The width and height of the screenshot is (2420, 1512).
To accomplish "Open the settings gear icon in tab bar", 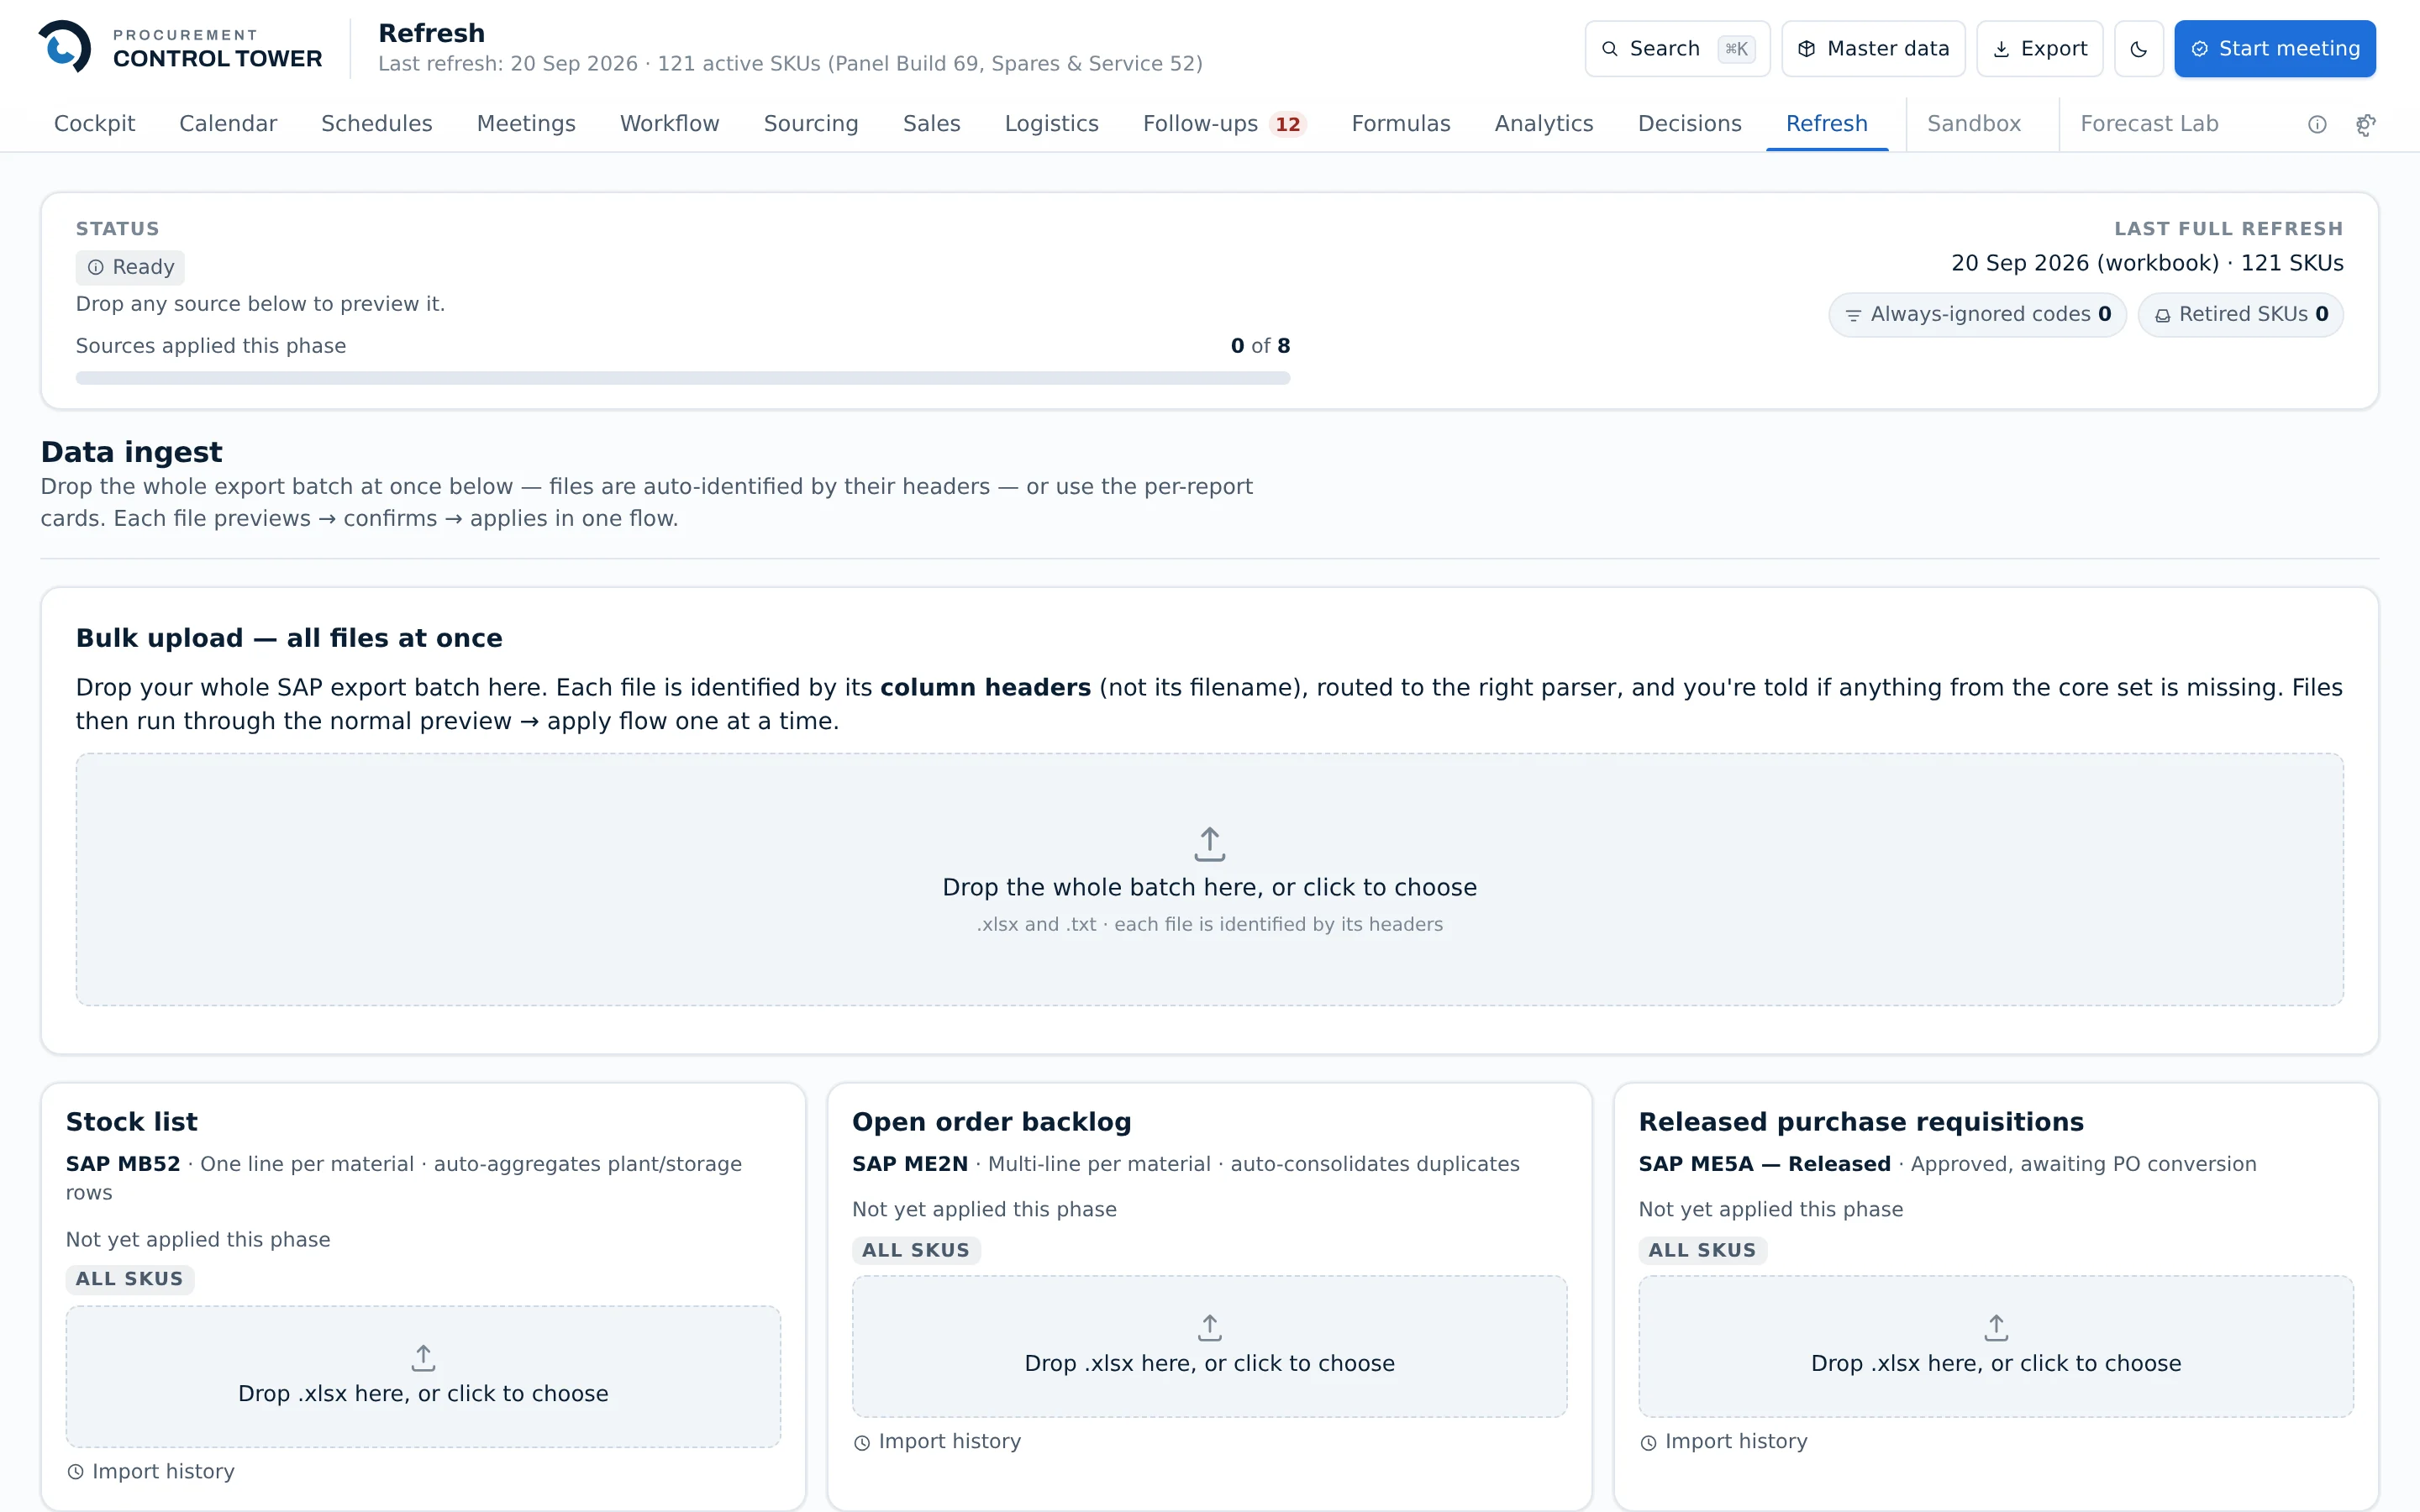I will (2366, 124).
